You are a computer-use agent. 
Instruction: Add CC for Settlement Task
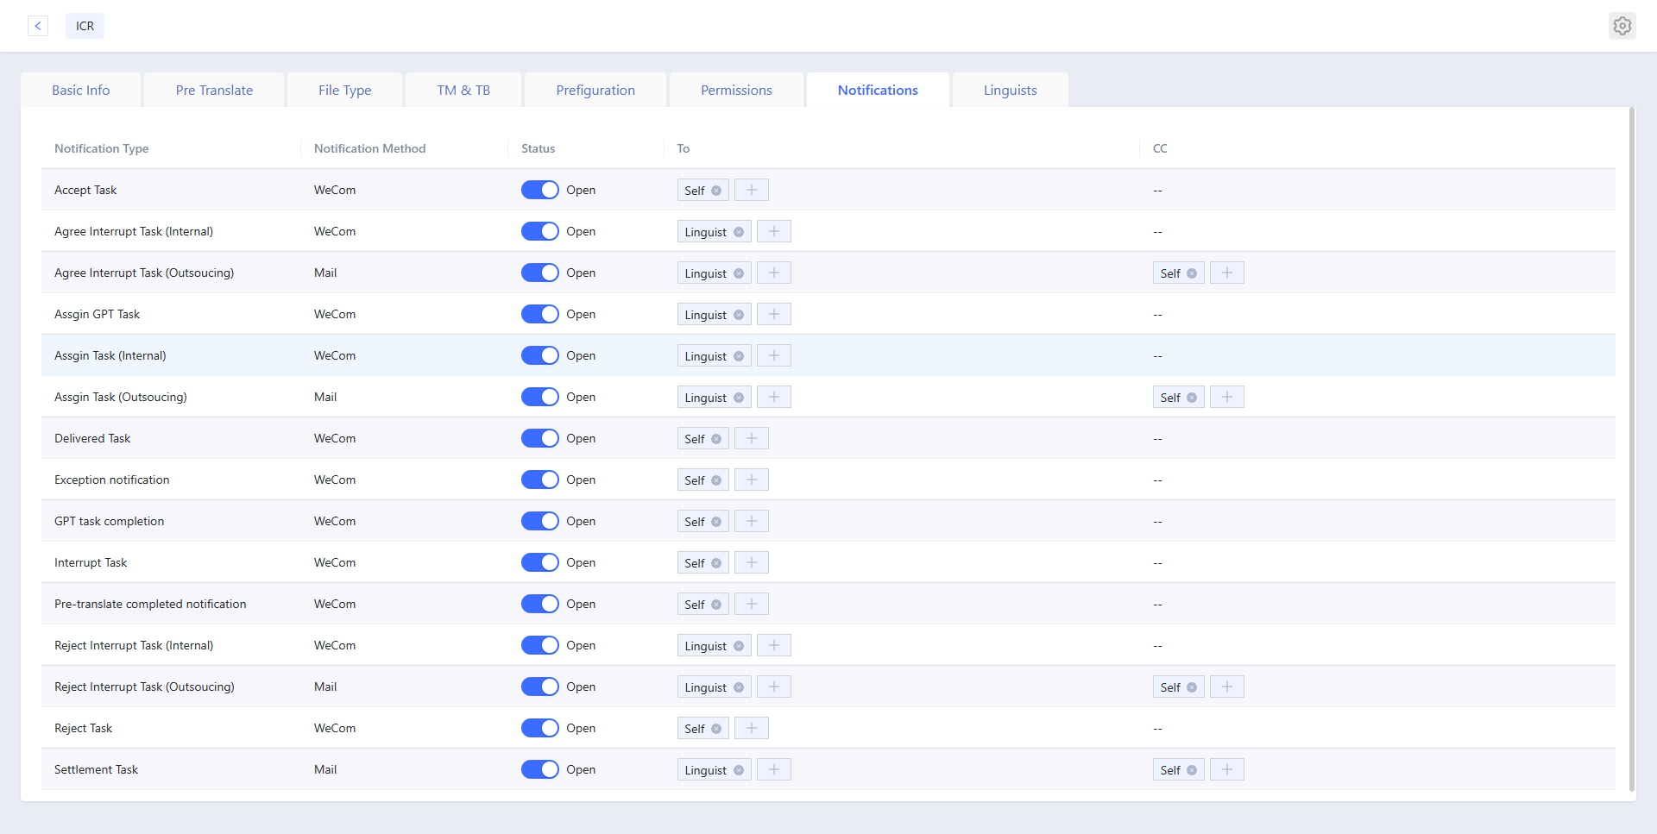point(1227,769)
